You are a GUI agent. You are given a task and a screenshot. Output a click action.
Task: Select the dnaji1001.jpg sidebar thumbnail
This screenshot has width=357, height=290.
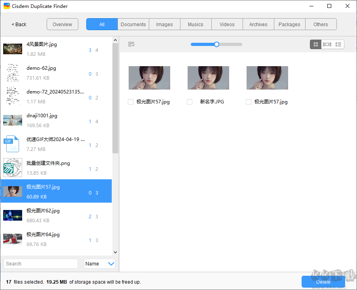[x=12, y=120]
